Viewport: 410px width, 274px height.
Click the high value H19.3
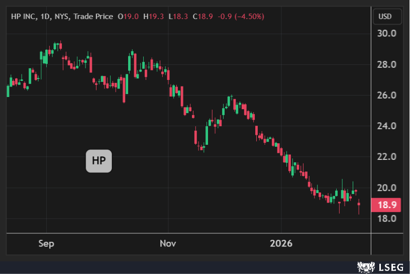(x=153, y=17)
